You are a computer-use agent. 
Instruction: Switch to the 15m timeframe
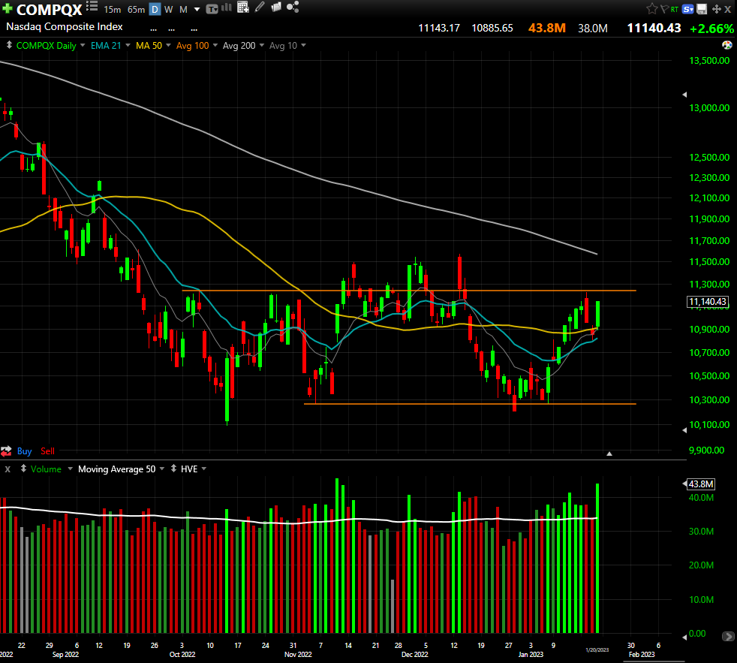tap(113, 10)
